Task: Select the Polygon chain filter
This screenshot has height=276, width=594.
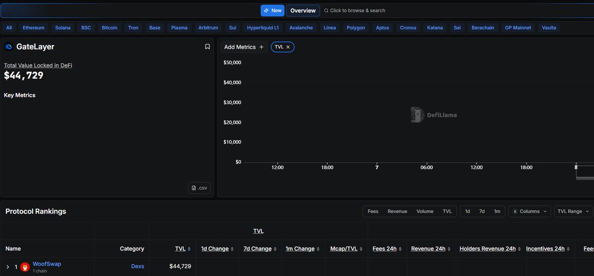Action: (356, 28)
